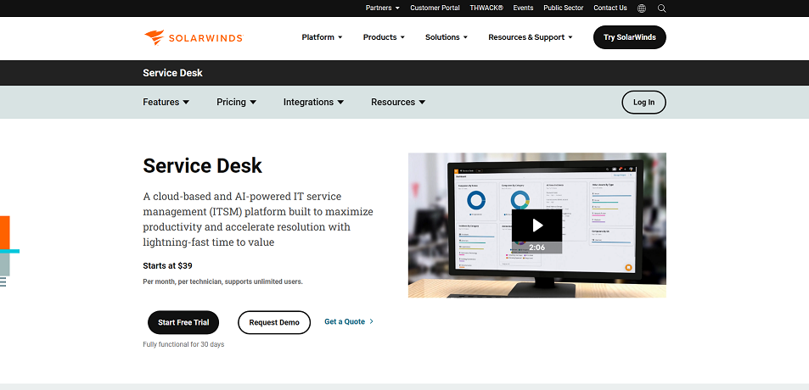Click the chevron next to Get a Quote
The height and width of the screenshot is (390, 809).
click(372, 321)
